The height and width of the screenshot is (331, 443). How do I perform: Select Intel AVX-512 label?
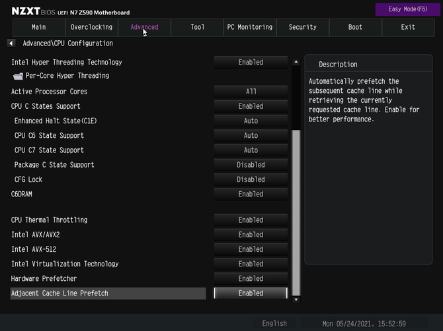34,249
